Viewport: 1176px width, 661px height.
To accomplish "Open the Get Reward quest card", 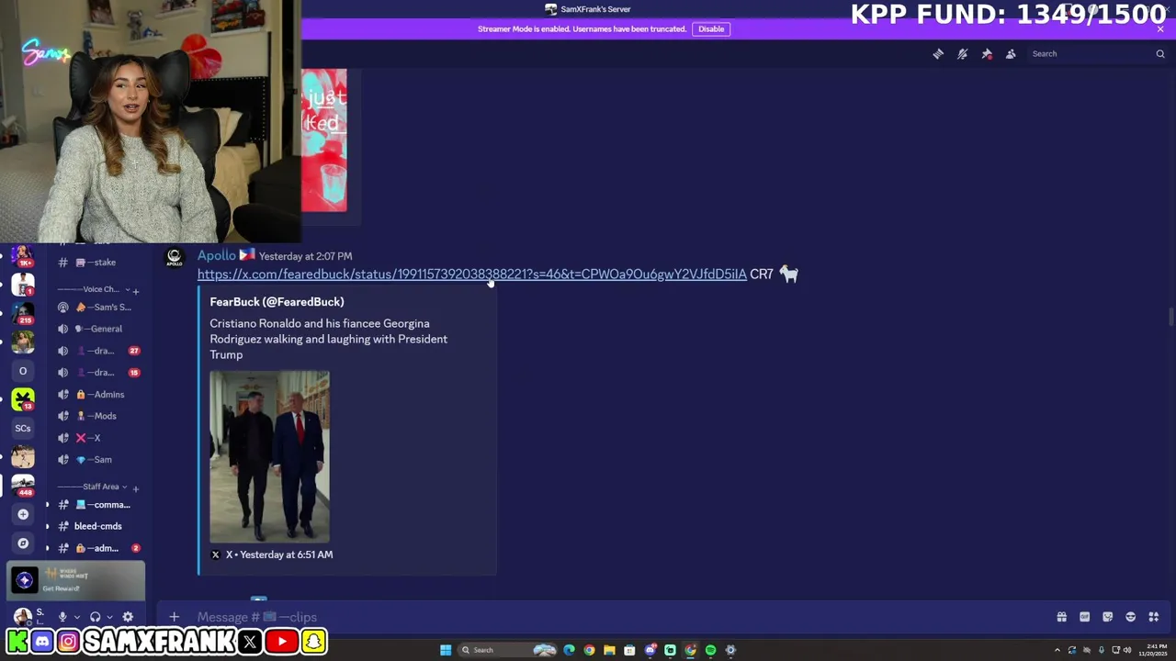I will tap(76, 580).
